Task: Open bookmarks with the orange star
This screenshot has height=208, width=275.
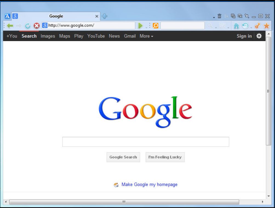Action: point(267,26)
